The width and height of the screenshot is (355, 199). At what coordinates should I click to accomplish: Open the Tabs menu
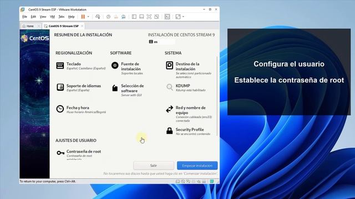(62, 17)
